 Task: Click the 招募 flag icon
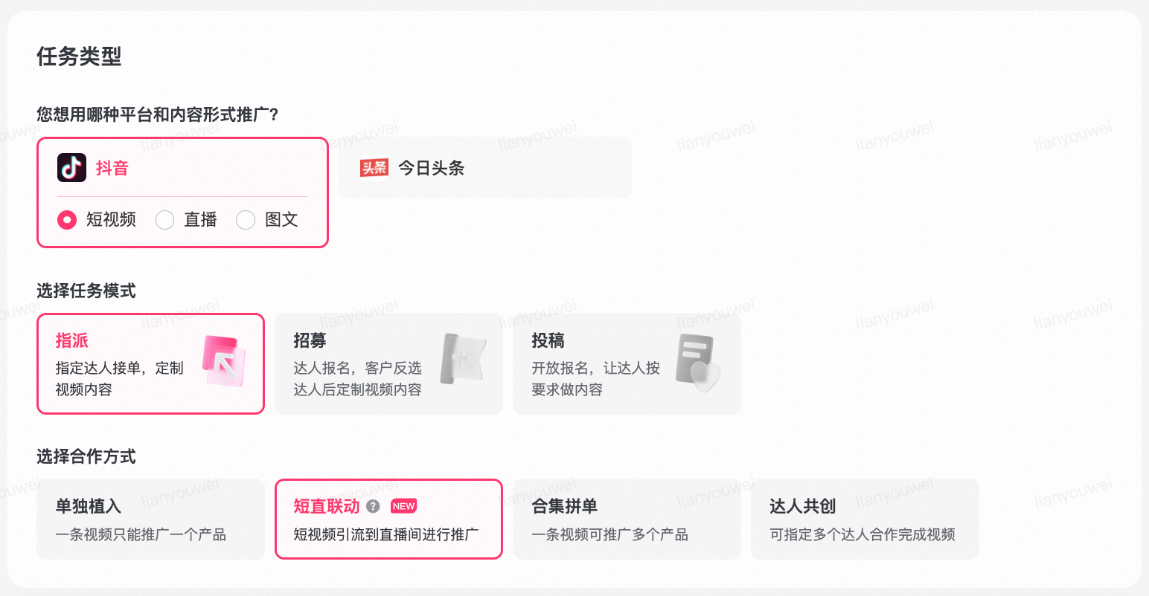pyautogui.click(x=462, y=359)
